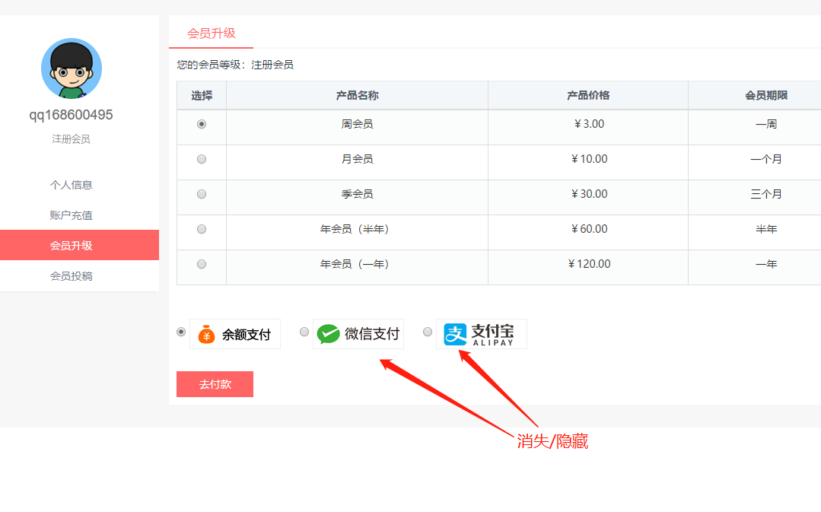This screenshot has width=821, height=512.
Task: Click the username qq168600495
Action: point(72,115)
